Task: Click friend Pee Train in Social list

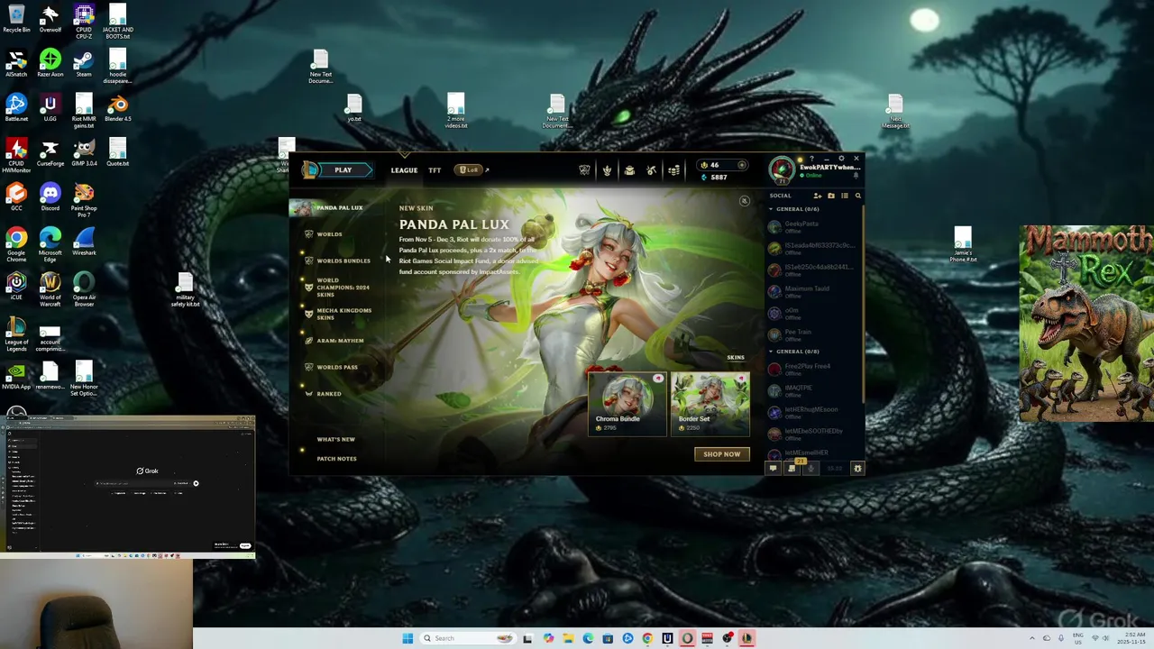Action: pyautogui.click(x=811, y=334)
